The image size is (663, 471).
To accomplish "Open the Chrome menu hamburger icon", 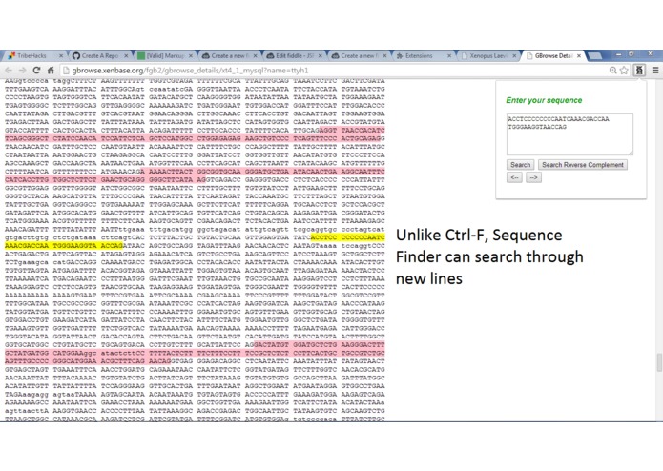I will tap(655, 71).
